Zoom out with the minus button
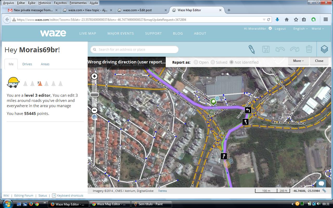 (x=94, y=110)
